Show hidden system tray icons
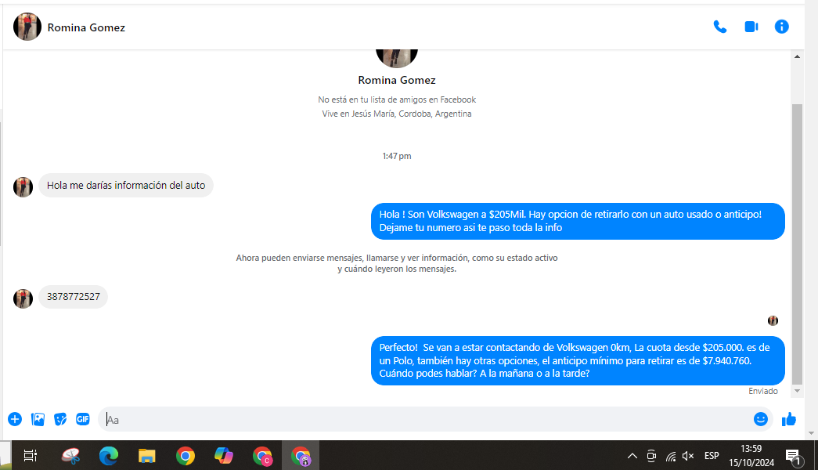Screen dimensions: 818x470 point(632,456)
